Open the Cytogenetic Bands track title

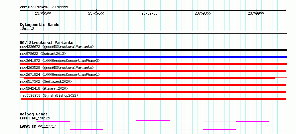click(x=40, y=25)
